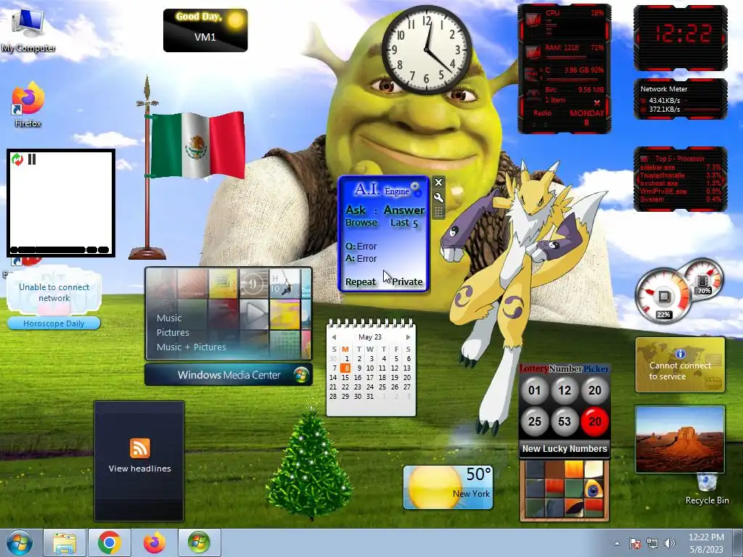This screenshot has height=557, width=743.
Task: Open the Windows Media Center bar
Action: (229, 375)
